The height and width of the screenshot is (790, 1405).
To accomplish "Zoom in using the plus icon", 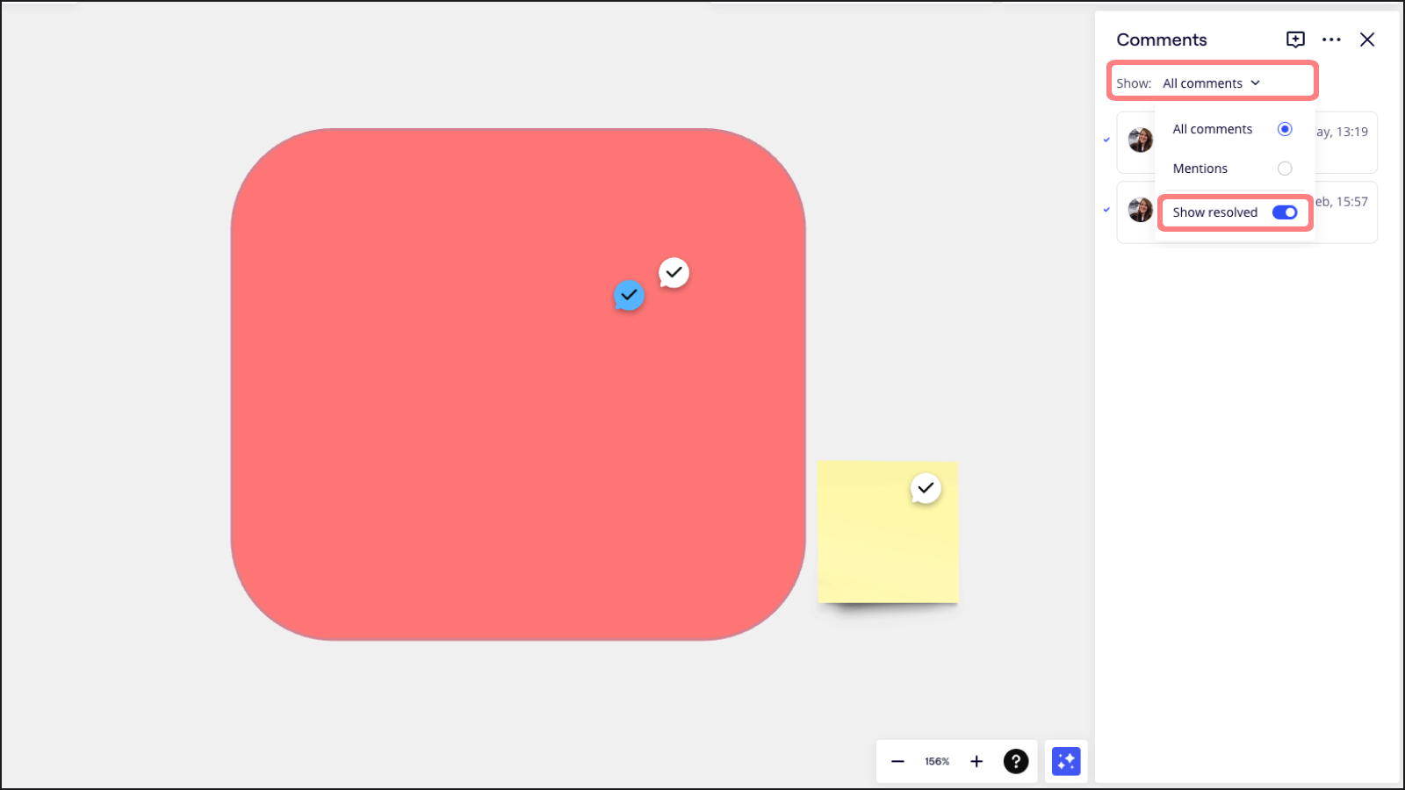I will (976, 761).
